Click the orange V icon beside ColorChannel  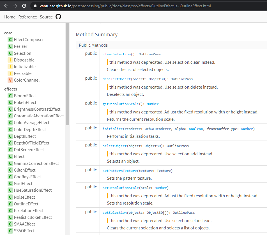[10, 80]
